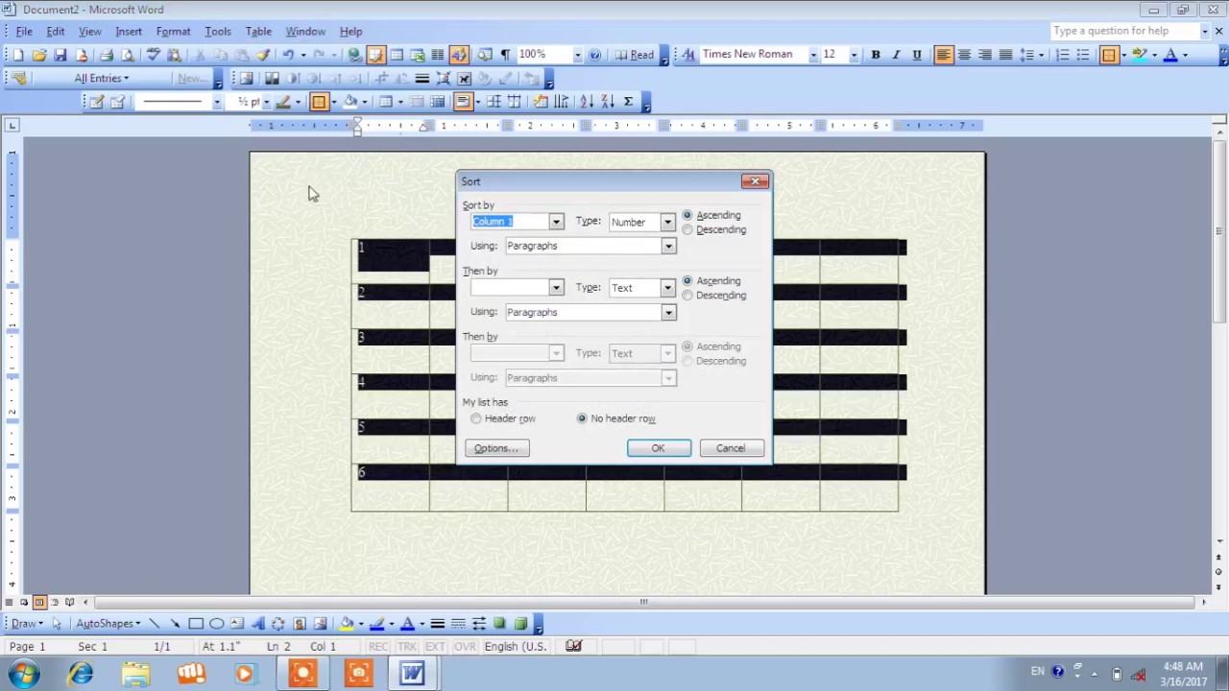Image resolution: width=1229 pixels, height=691 pixels.
Task: Click the Undo arrow icon
Action: (x=287, y=55)
